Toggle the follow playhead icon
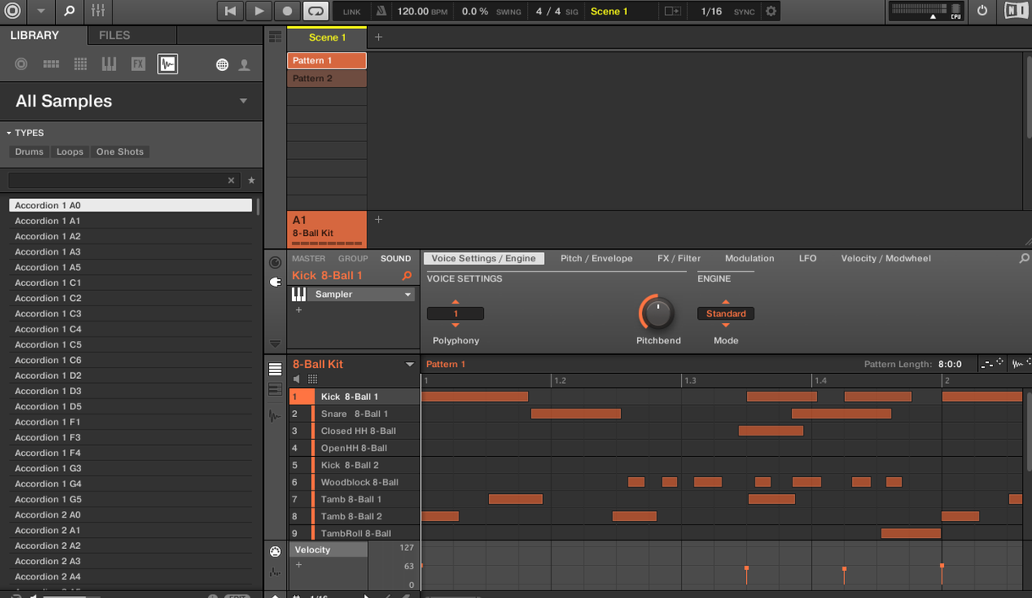1032x598 pixels. (x=672, y=12)
